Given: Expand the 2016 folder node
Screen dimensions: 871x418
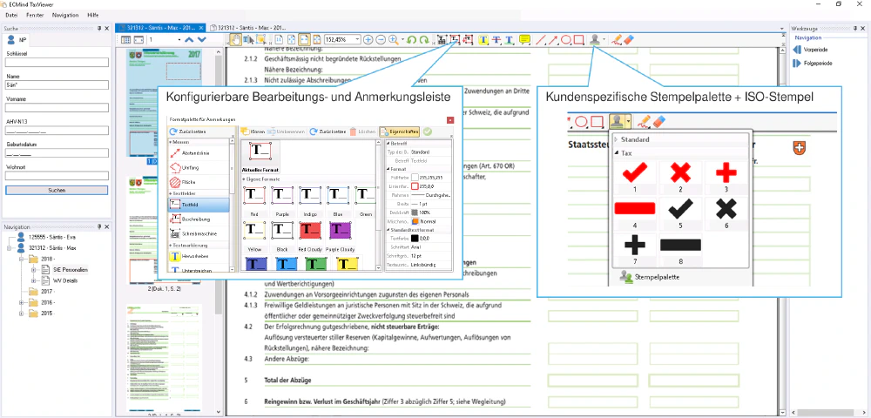Looking at the screenshot, I should tap(21, 302).
